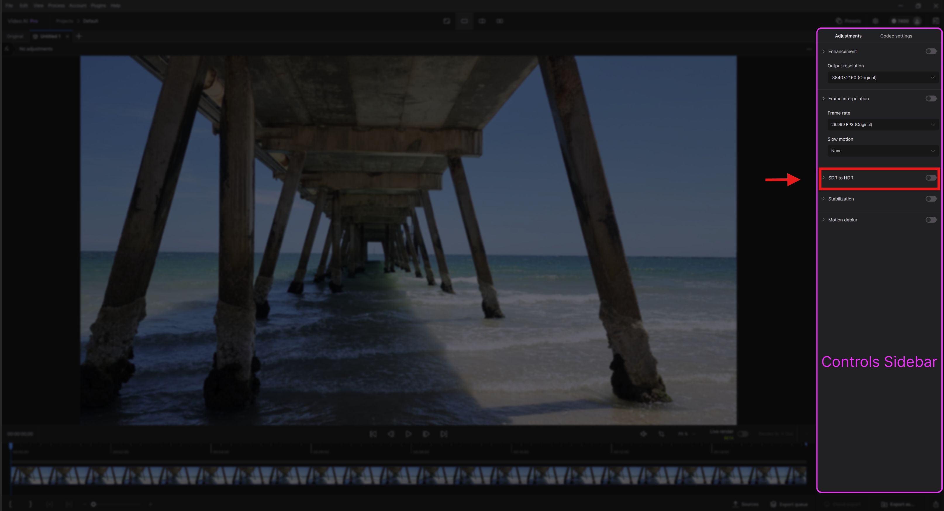Open the Process menu

[x=56, y=6]
